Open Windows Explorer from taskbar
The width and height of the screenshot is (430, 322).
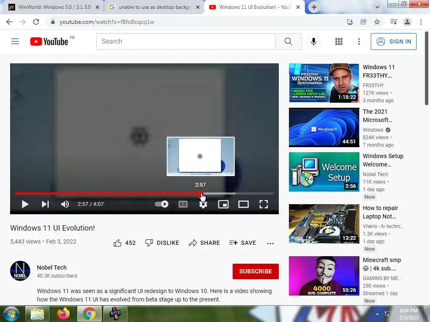(37, 314)
